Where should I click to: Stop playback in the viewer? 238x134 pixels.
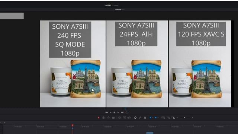pos(115,112)
